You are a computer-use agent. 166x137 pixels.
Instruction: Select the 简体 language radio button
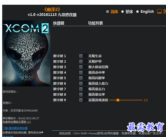coord(108,11)
